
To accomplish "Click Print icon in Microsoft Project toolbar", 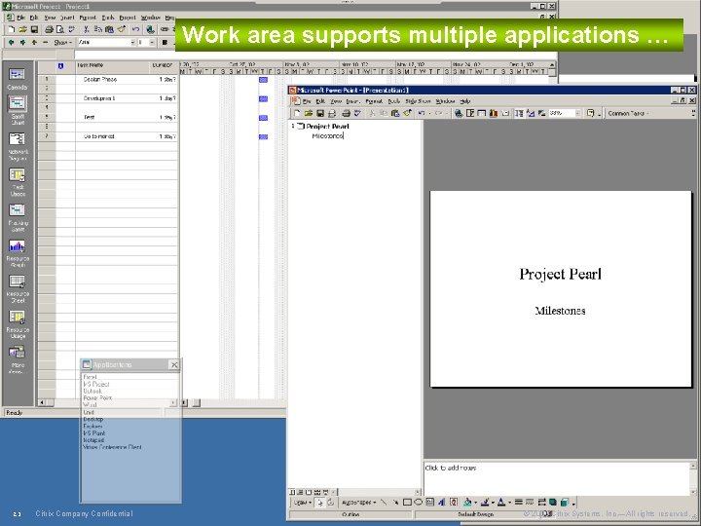I will coord(50,29).
